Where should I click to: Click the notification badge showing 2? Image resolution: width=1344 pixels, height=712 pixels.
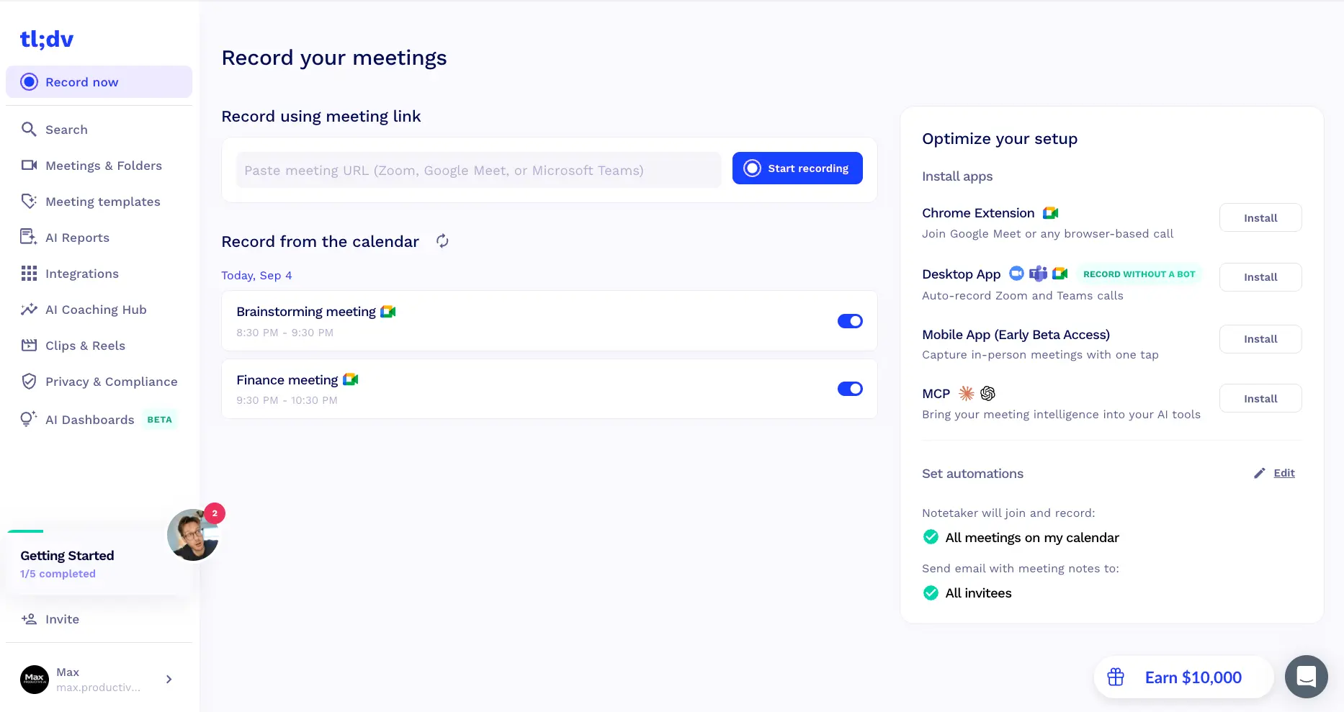(x=215, y=513)
